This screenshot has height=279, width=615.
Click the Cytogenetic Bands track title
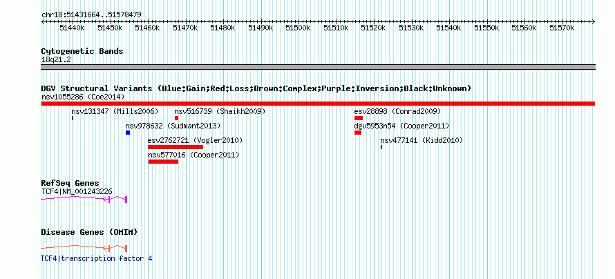[82, 51]
